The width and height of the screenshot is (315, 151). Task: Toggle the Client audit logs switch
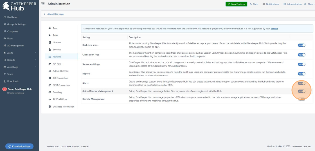301,55
